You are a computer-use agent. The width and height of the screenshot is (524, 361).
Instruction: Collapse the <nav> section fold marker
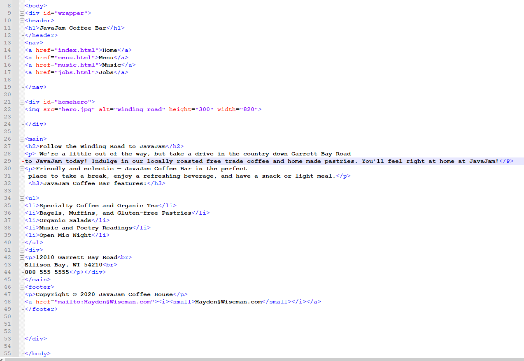tap(21, 42)
